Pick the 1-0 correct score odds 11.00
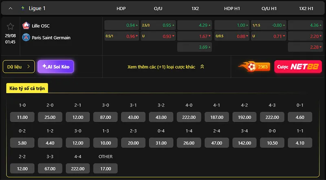326x180 pixels. 22,117
